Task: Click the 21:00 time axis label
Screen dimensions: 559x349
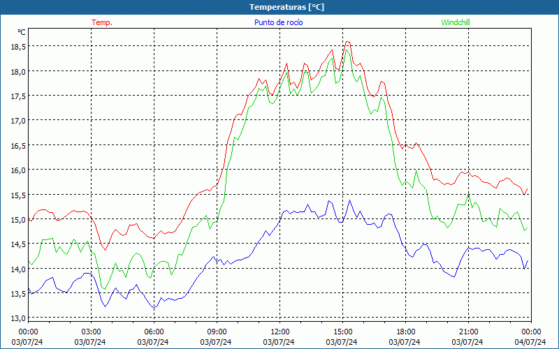Action: click(x=468, y=332)
